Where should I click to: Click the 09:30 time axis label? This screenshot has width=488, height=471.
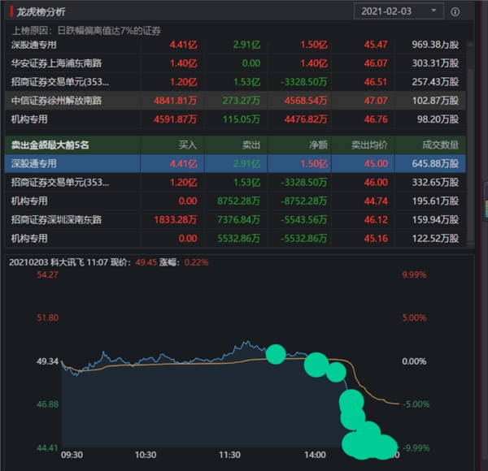click(x=72, y=456)
